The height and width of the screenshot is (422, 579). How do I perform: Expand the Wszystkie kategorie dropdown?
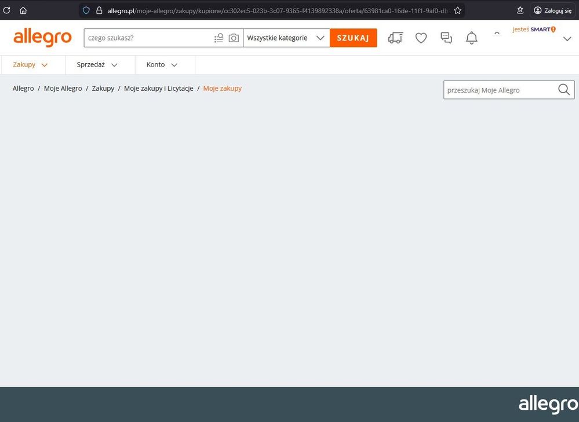(x=286, y=38)
